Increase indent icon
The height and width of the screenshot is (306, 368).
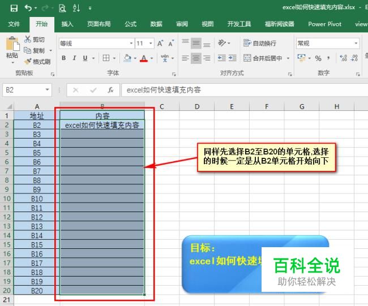pyautogui.click(x=232, y=58)
